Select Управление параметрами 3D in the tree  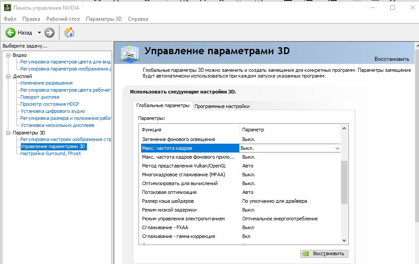[53, 147]
